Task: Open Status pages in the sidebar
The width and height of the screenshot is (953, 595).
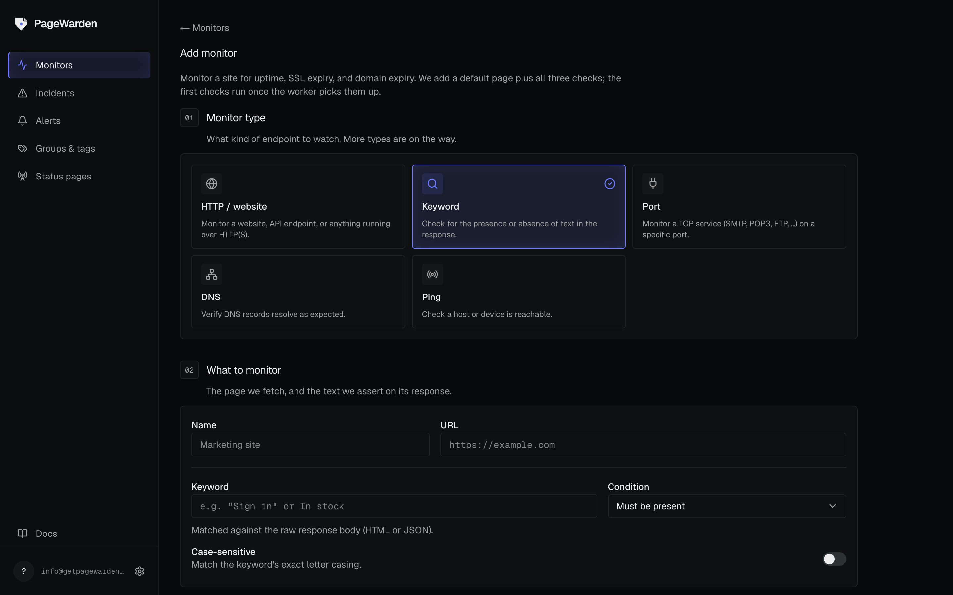Action: click(x=79, y=176)
